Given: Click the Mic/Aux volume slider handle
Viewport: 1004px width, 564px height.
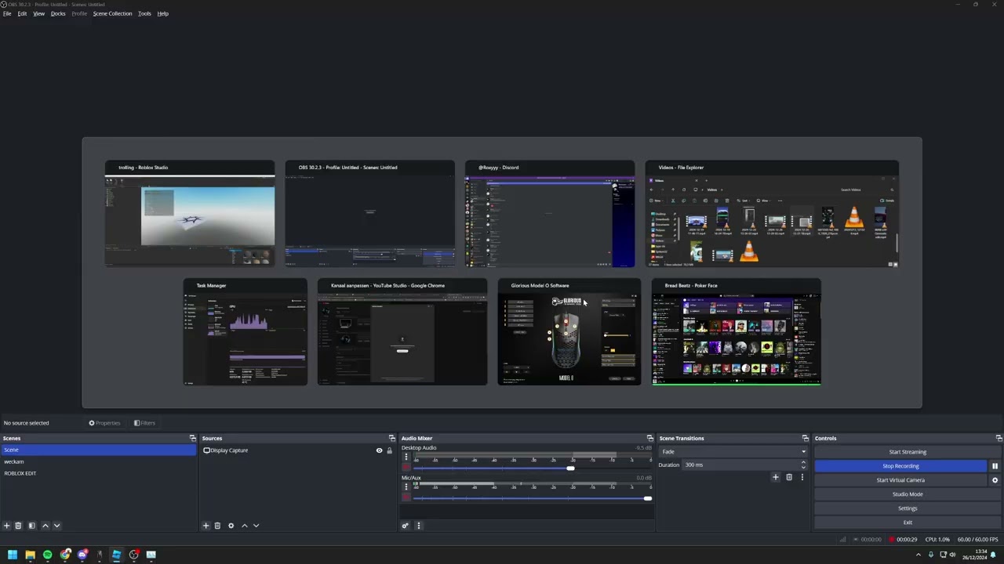Looking at the screenshot, I should 647,498.
